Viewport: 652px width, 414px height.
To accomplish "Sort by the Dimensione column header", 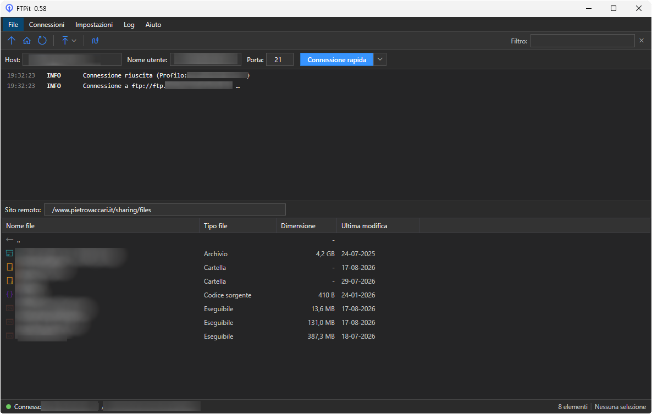I will 306,226.
